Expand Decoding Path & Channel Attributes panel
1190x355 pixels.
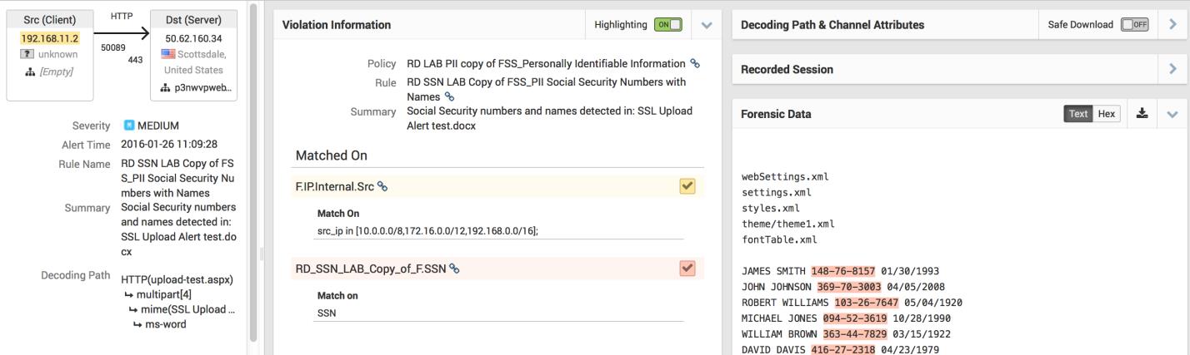1173,25
